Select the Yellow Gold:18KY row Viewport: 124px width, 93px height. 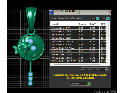click(79, 38)
